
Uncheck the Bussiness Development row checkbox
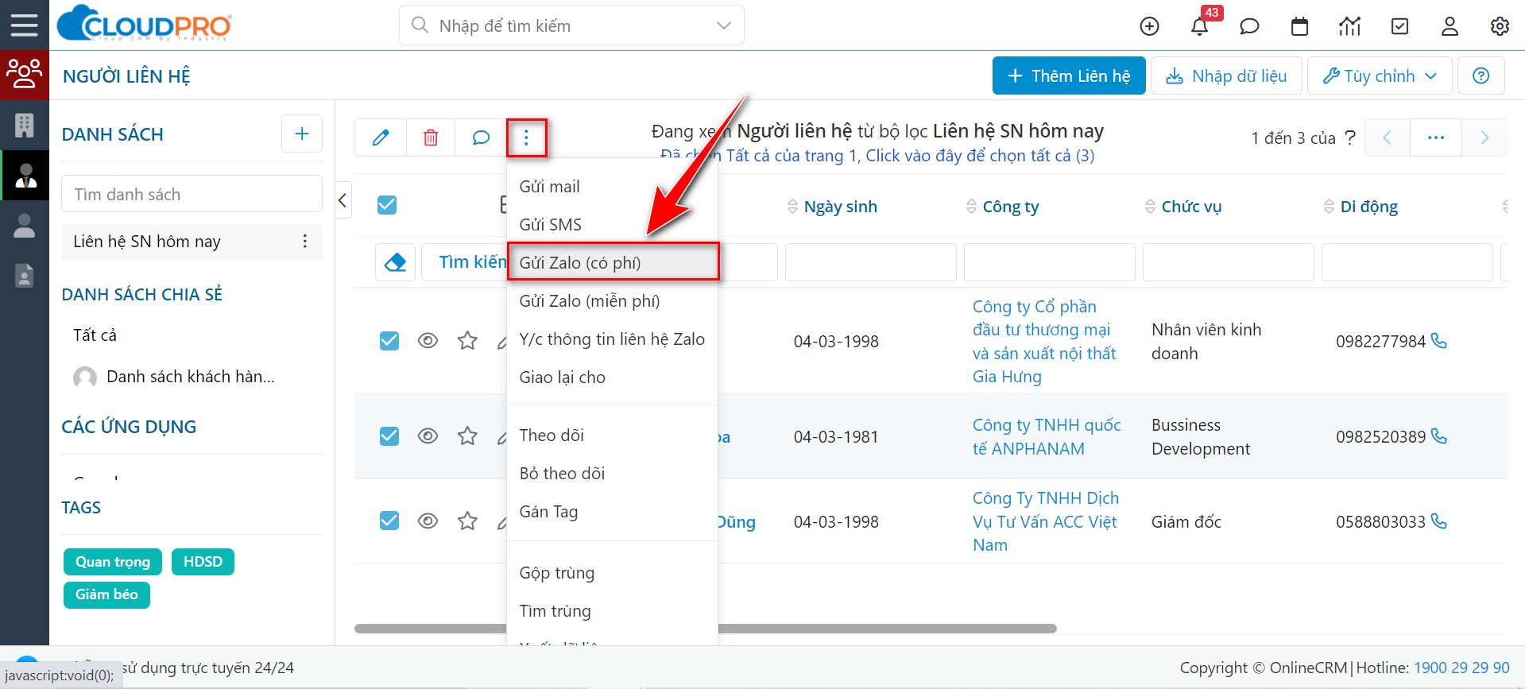coord(389,436)
